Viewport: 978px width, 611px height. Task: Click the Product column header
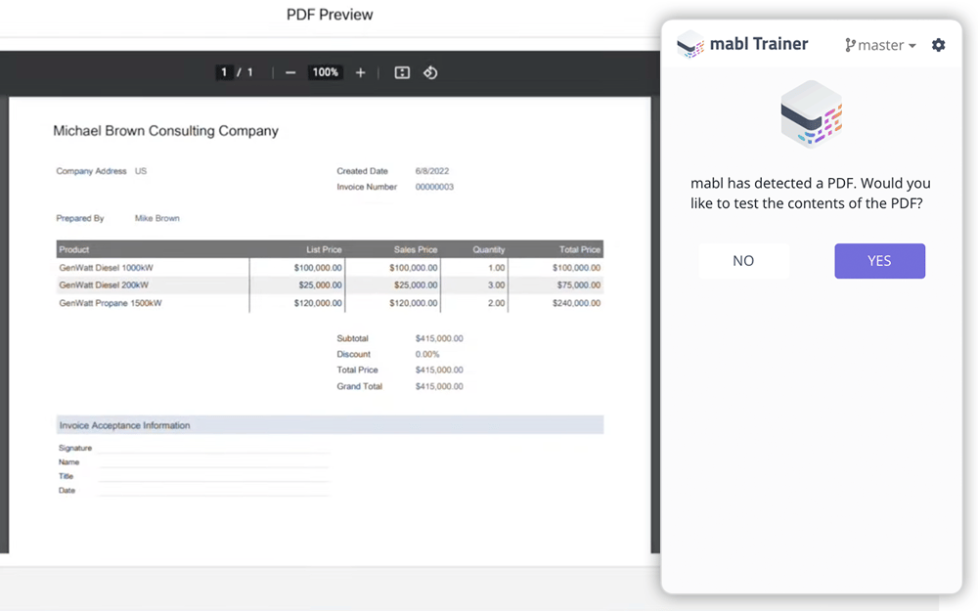[x=74, y=249]
